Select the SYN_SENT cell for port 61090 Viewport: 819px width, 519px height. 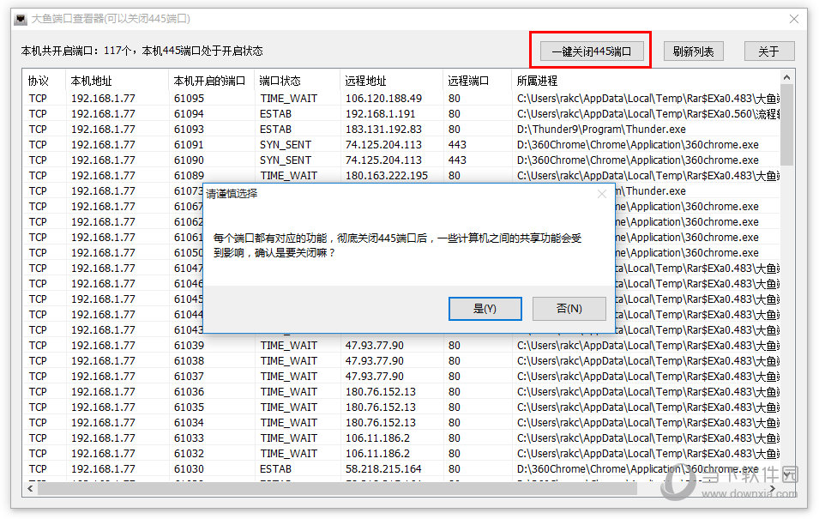(x=286, y=160)
